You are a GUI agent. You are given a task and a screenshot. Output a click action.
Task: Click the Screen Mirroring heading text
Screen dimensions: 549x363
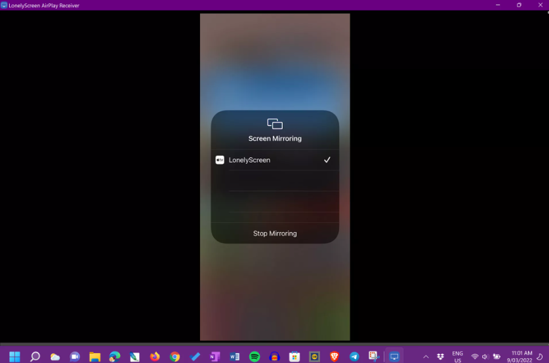coord(275,138)
